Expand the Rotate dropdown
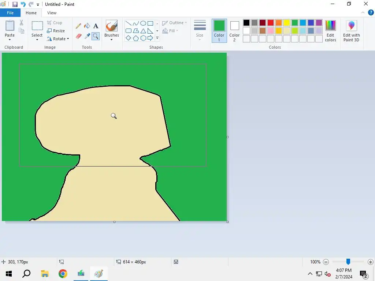The height and width of the screenshot is (281, 375). [x=68, y=39]
